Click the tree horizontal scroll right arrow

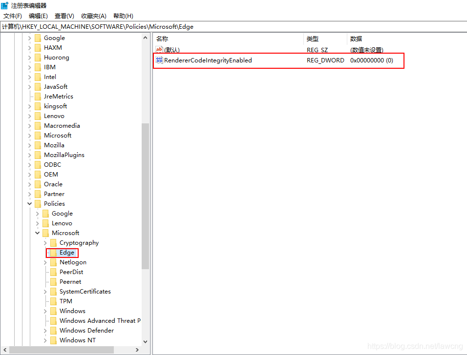click(137, 350)
